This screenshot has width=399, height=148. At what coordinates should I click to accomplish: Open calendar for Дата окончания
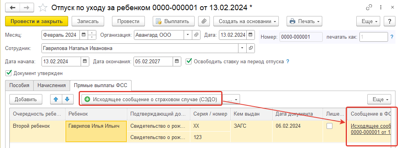(x=177, y=61)
